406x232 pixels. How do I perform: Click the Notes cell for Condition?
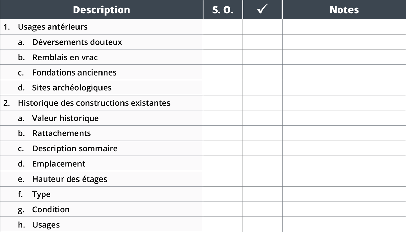point(344,209)
